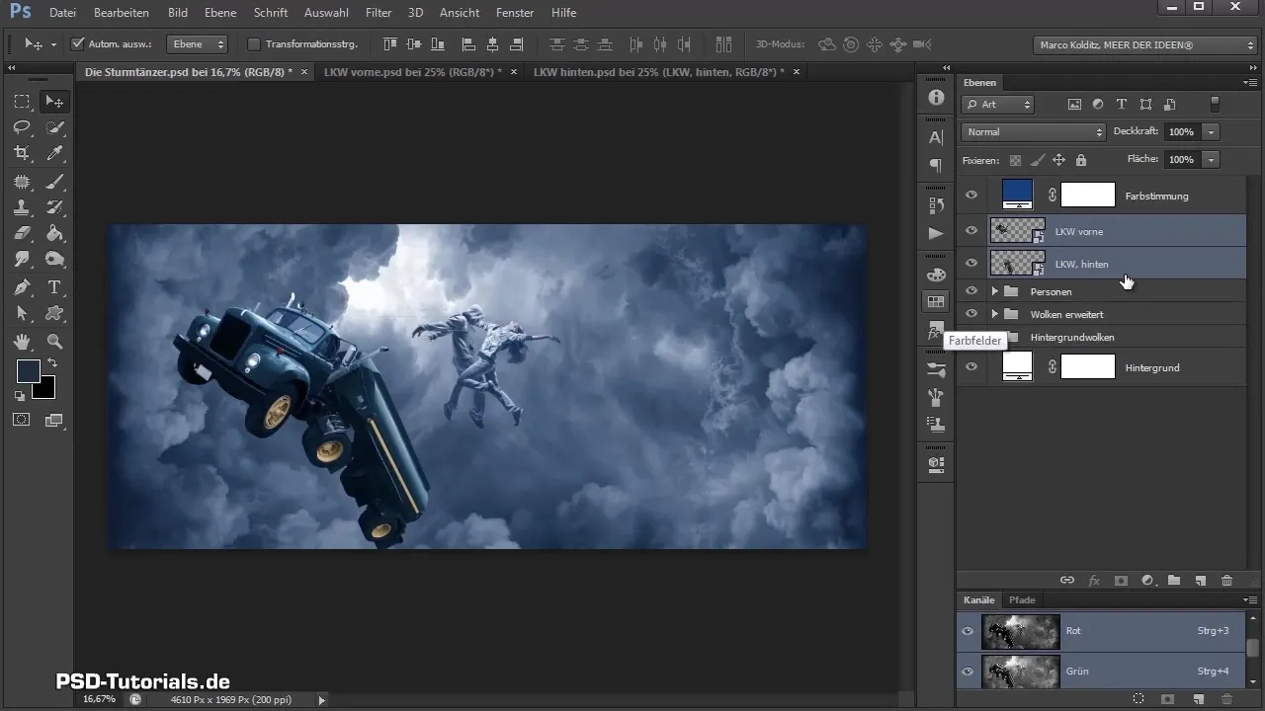Image resolution: width=1265 pixels, height=711 pixels.
Task: Open the Layers panel flyout menu
Action: click(x=1249, y=83)
